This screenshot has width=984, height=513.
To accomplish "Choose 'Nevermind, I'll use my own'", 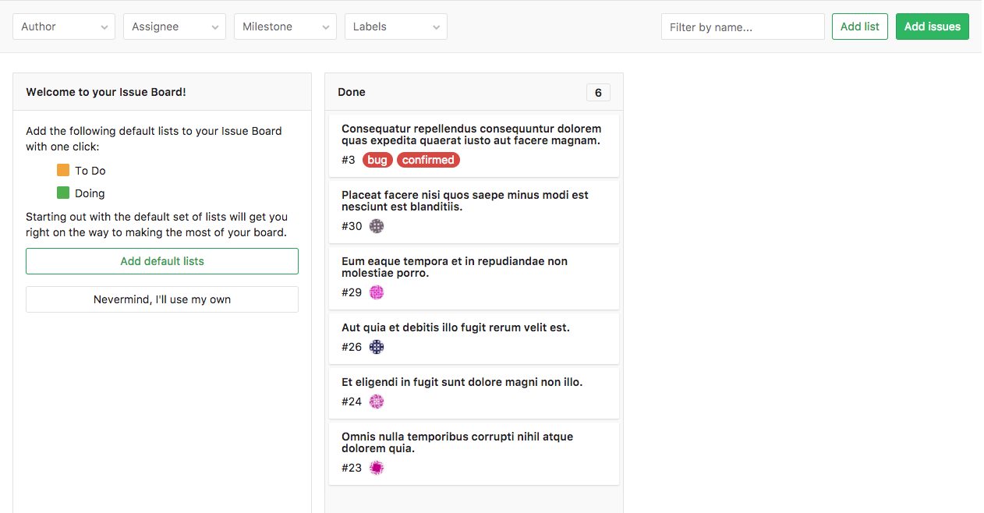I will pos(162,299).
